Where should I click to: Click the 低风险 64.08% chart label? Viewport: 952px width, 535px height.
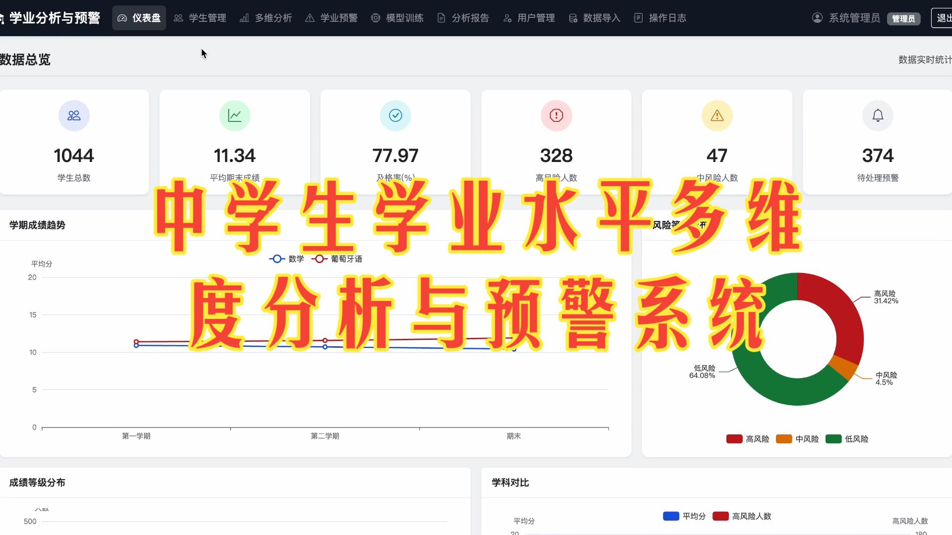[702, 372]
